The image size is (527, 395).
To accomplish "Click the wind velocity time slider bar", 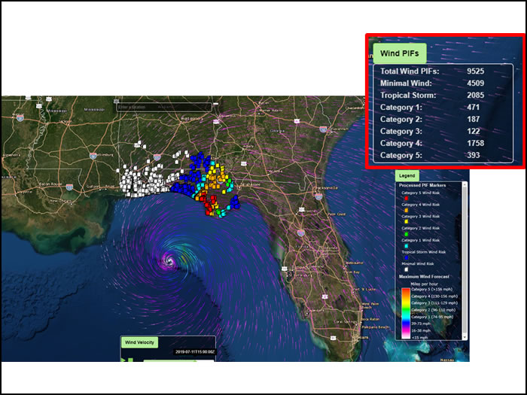I will (179, 360).
